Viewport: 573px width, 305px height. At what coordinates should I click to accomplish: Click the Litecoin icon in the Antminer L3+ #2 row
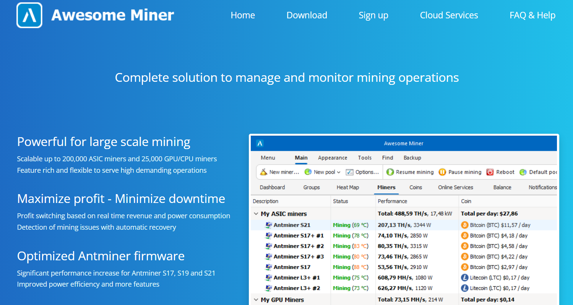[465, 288]
